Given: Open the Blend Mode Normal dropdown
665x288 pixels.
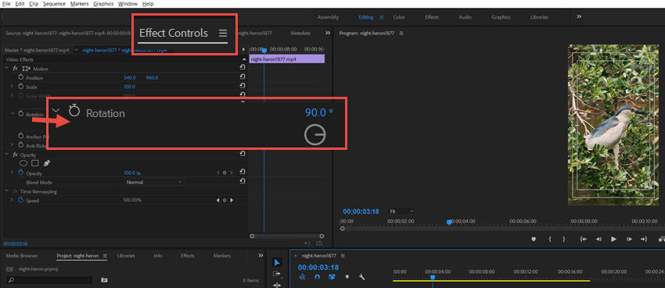Looking at the screenshot, I should point(154,182).
